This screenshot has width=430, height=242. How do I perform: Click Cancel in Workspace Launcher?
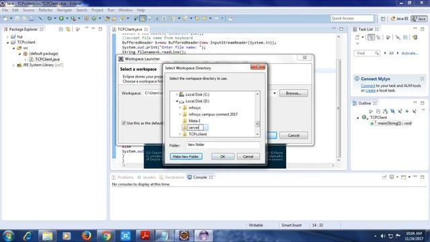click(x=294, y=136)
